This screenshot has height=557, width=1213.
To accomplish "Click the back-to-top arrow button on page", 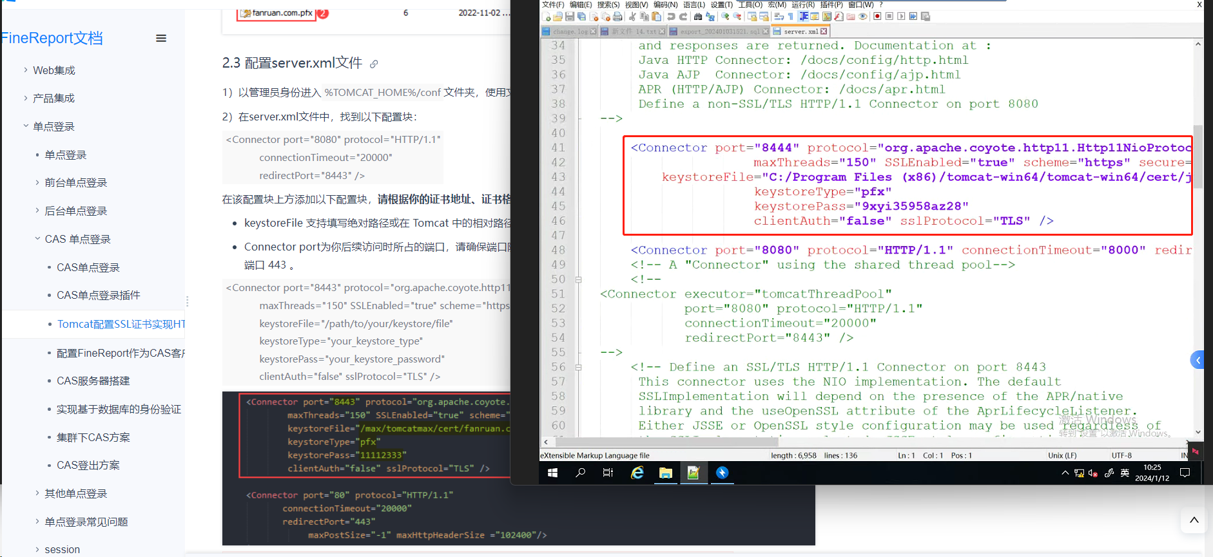I will [x=1194, y=520].
